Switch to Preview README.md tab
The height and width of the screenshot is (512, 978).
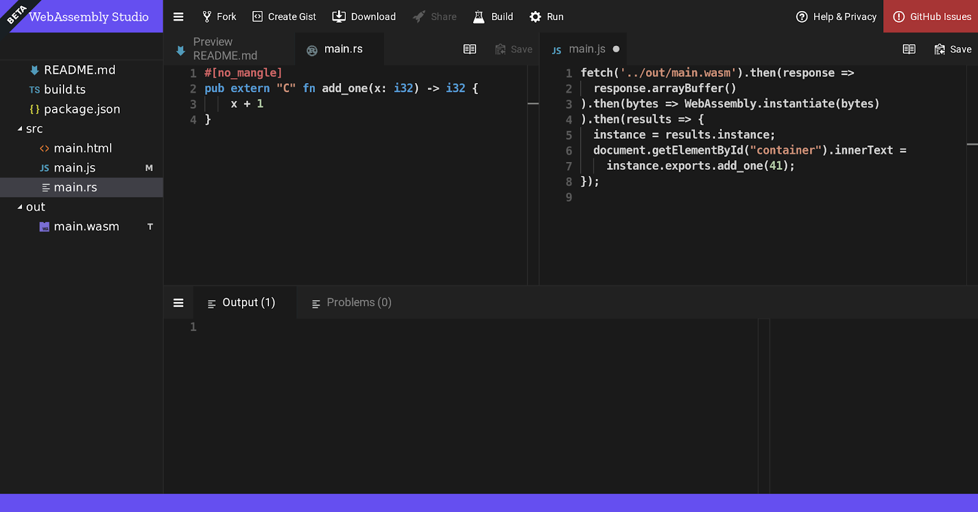pos(224,49)
